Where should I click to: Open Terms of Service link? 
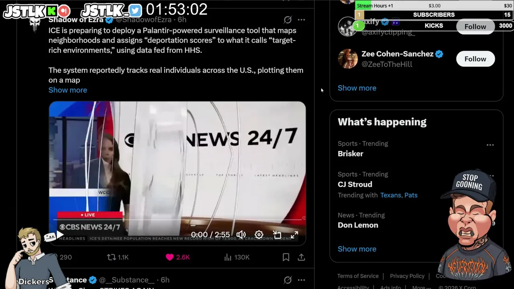click(x=358, y=276)
